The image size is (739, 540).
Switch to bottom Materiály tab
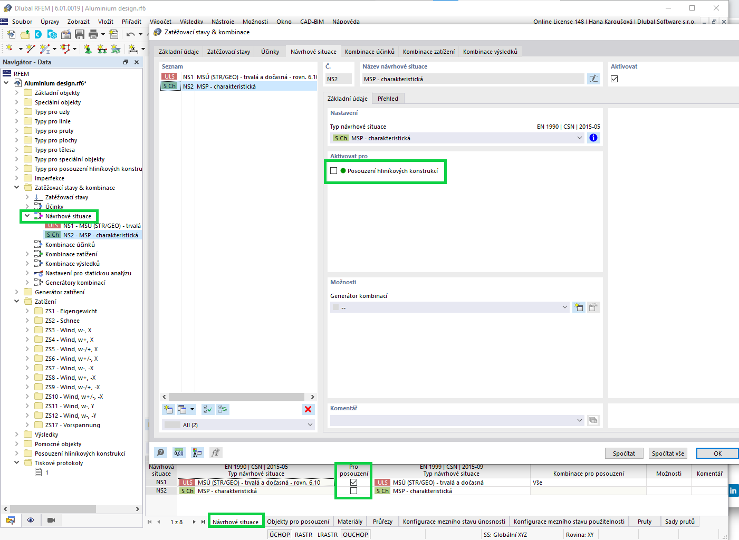[350, 522]
